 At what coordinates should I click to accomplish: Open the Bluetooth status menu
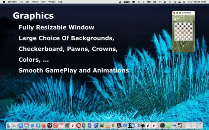[x=144, y=2]
